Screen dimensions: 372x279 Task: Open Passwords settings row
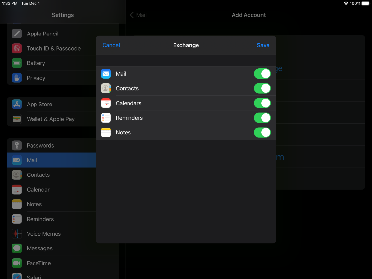51,146
